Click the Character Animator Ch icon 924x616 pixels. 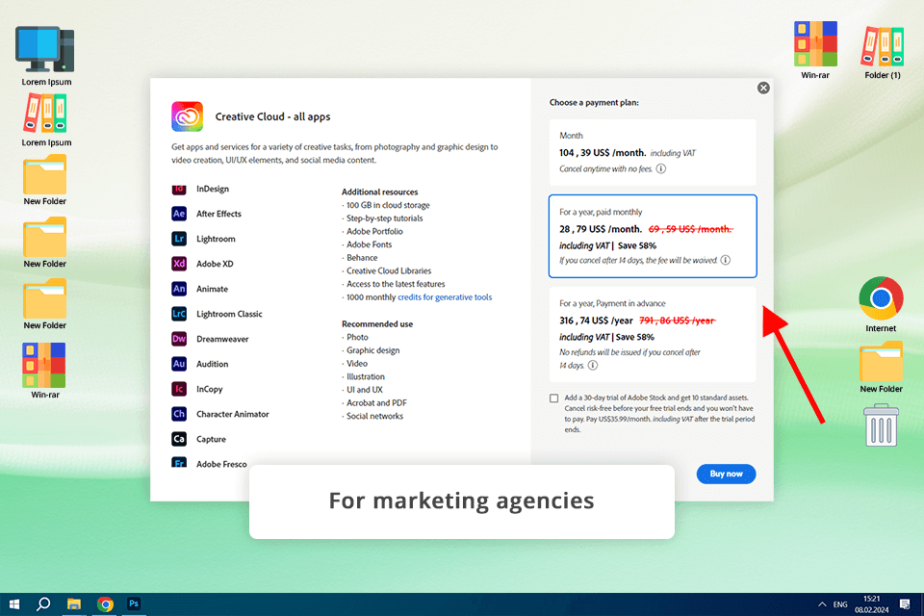179,414
